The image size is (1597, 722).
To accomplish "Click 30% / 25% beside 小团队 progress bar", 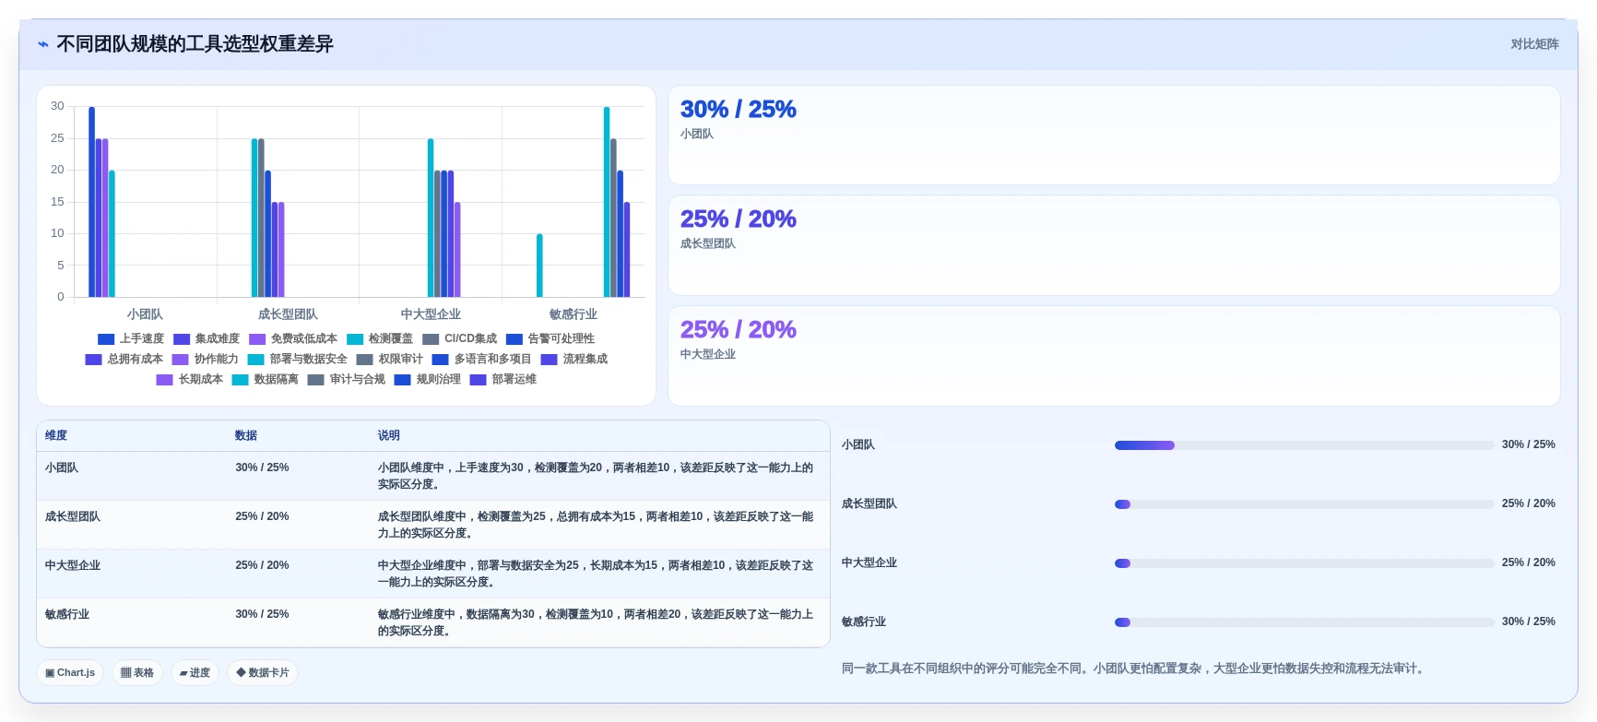I will click(x=1528, y=445).
